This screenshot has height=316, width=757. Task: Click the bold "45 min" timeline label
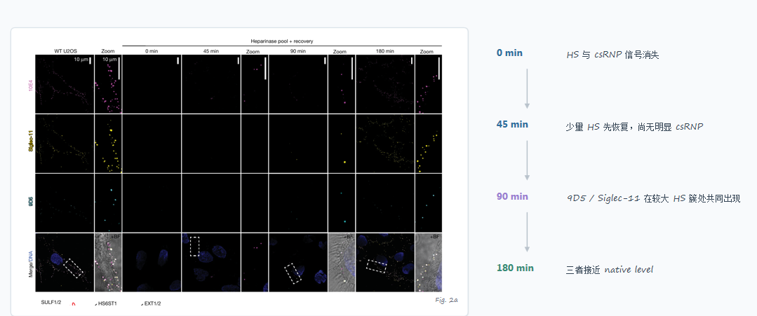[x=512, y=125]
